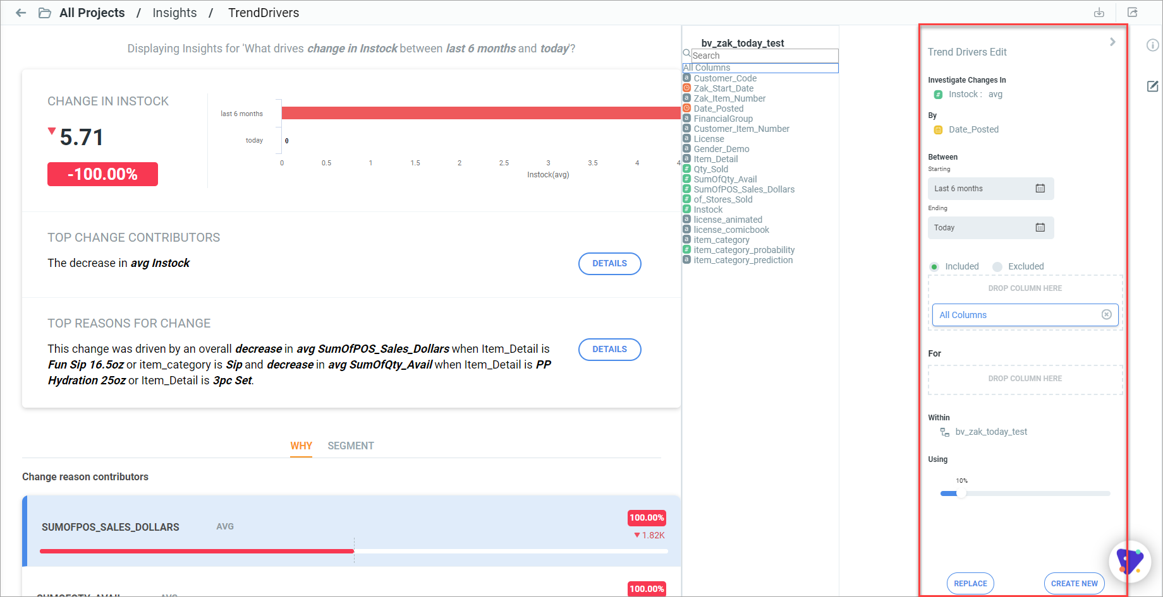Click the SUMOFPOS_SALES_DOLLARS contributor row
The height and width of the screenshot is (597, 1163).
(351, 531)
